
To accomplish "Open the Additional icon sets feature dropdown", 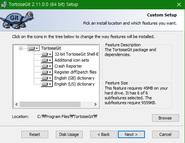I will [47, 60].
